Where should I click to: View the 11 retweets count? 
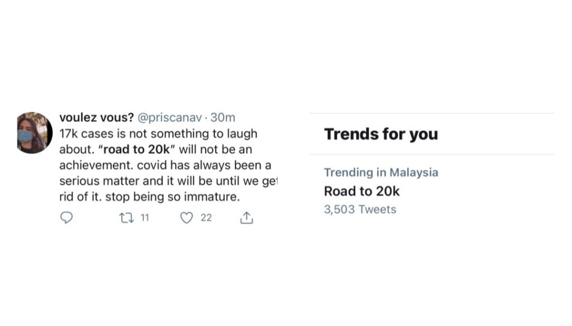pos(144,218)
